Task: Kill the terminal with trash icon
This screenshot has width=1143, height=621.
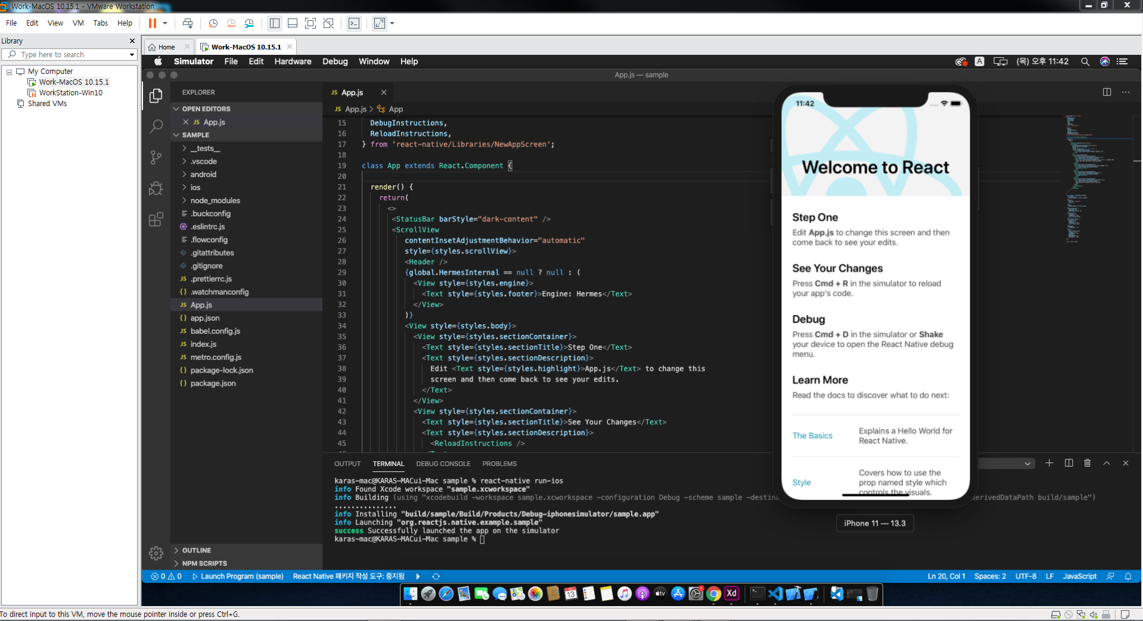Action: click(x=1088, y=463)
